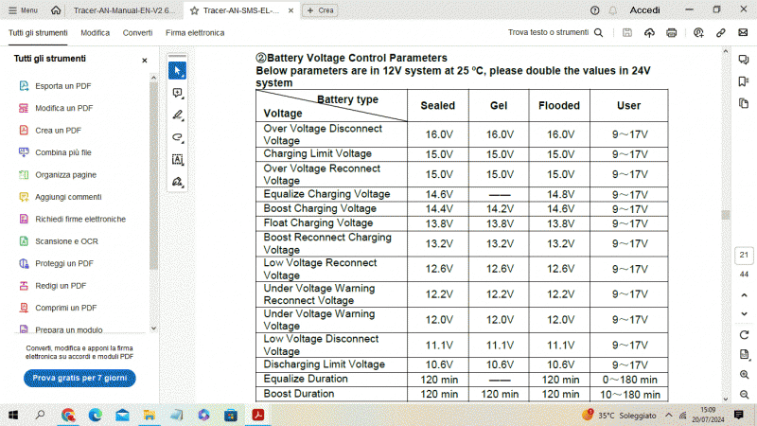The width and height of the screenshot is (757, 426).
Task: Open the main Menu dropdown
Action: (x=23, y=9)
